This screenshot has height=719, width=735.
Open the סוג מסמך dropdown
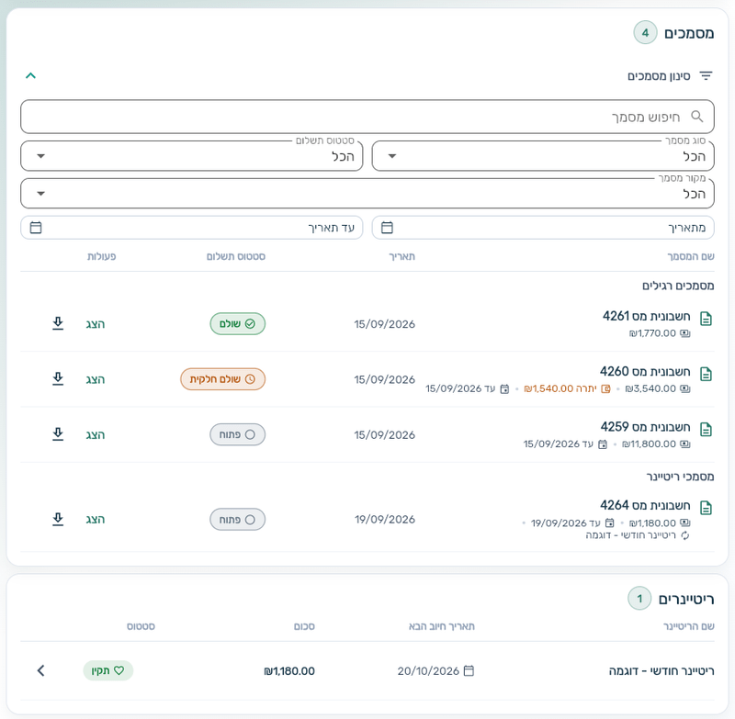point(543,156)
